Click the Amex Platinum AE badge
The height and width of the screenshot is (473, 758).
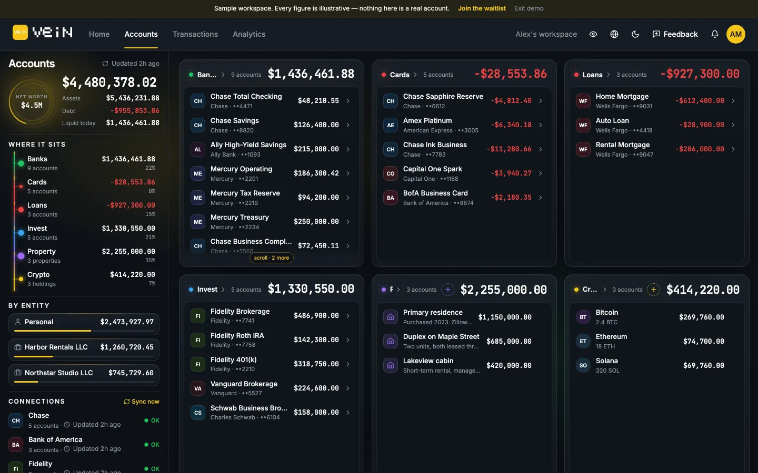[391, 125]
